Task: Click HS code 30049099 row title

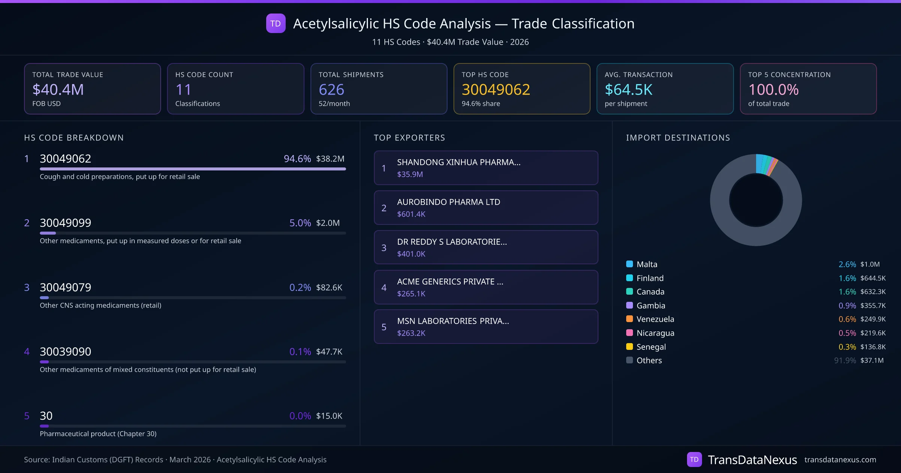Action: coord(65,223)
